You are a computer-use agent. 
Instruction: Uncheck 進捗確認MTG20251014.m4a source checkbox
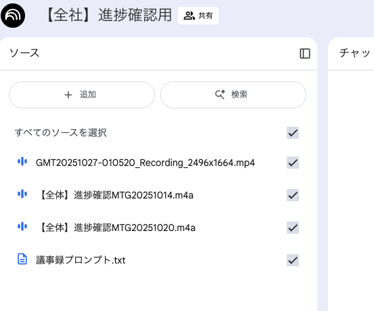coord(293,195)
